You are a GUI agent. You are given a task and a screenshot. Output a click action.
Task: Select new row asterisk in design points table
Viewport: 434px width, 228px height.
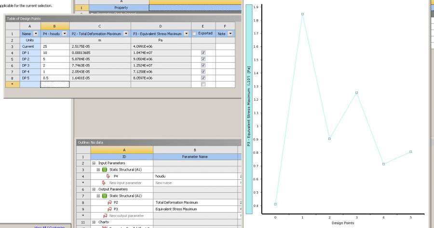tap(13, 84)
